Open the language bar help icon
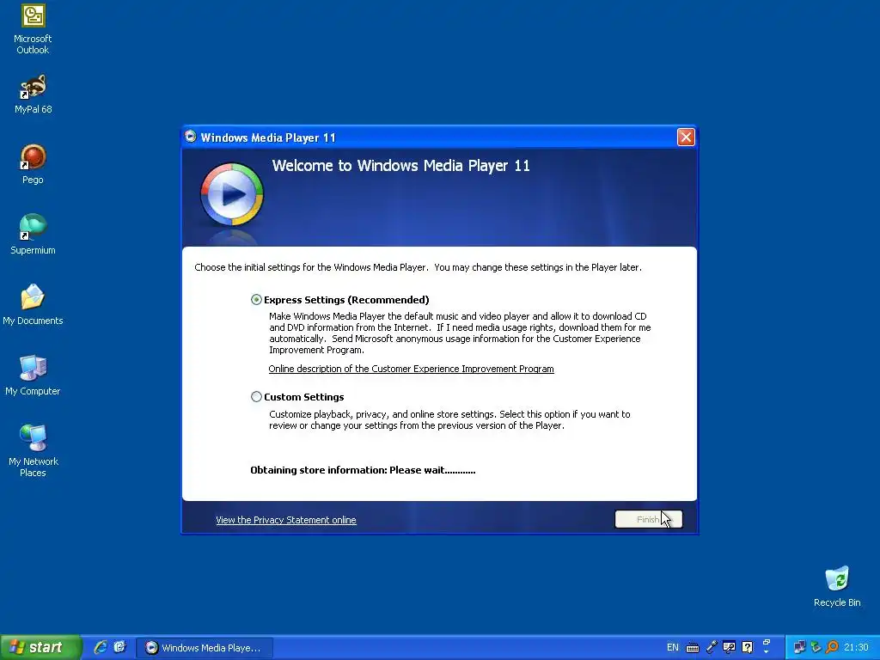This screenshot has width=880, height=660. pyautogui.click(x=747, y=648)
